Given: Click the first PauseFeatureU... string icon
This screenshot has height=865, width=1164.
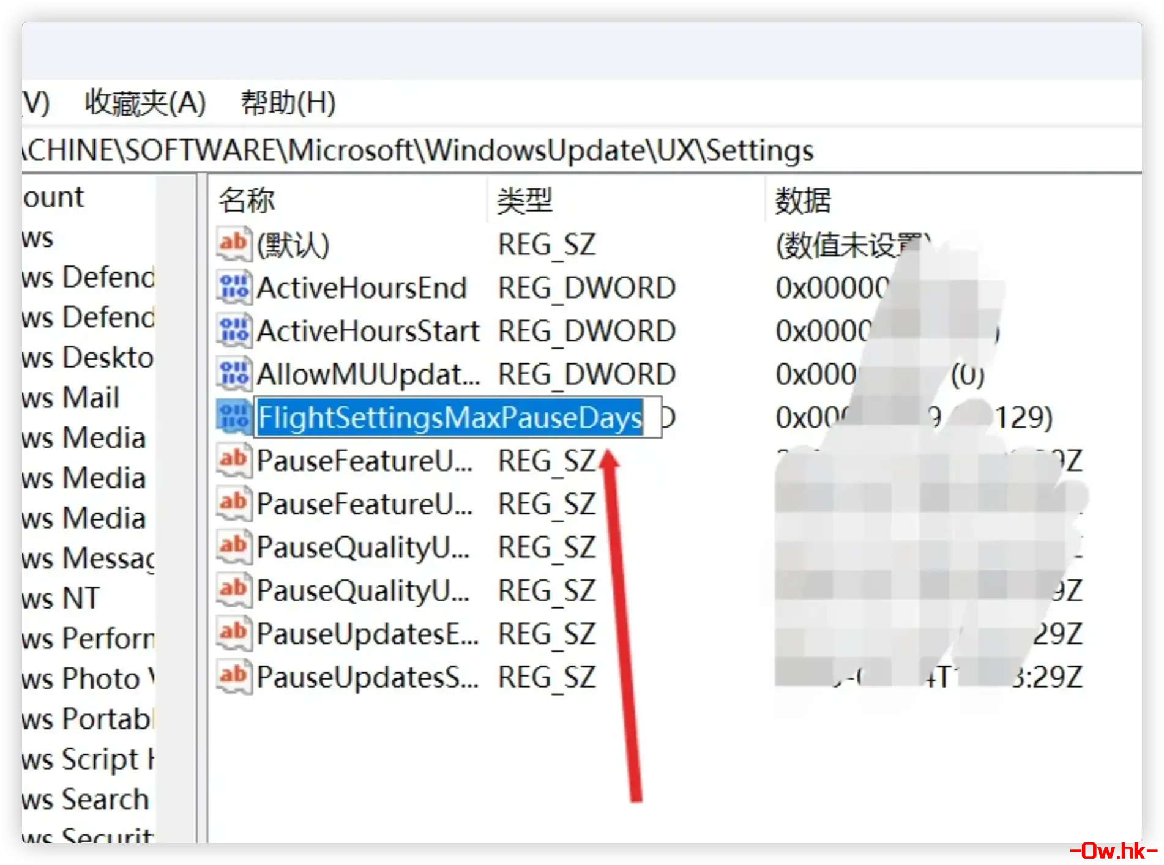Looking at the screenshot, I should click(x=234, y=461).
